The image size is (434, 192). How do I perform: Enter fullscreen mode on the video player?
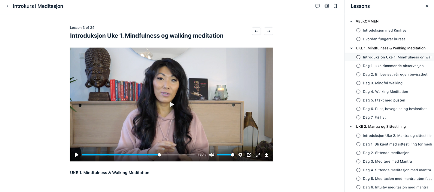258,155
